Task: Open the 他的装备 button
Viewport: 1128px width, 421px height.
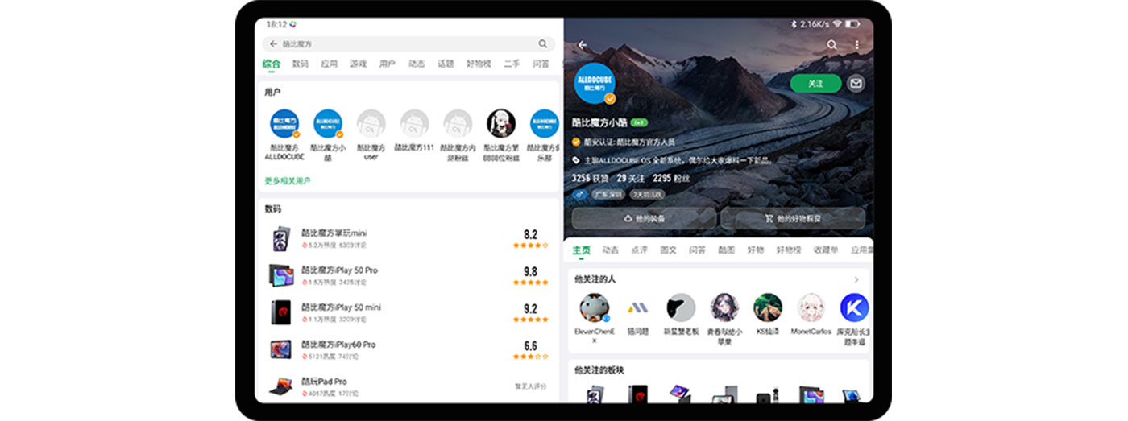Action: [x=644, y=218]
